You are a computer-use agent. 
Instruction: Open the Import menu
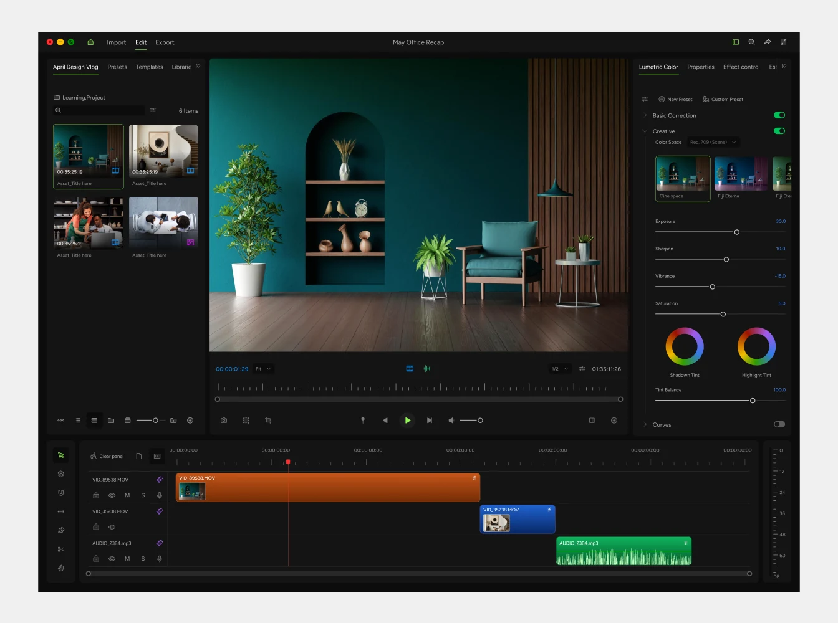click(x=117, y=42)
